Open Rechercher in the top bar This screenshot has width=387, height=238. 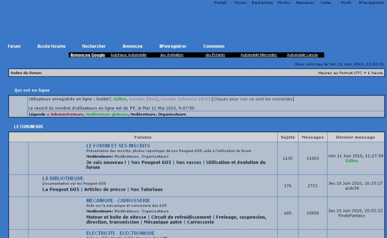click(262, 3)
